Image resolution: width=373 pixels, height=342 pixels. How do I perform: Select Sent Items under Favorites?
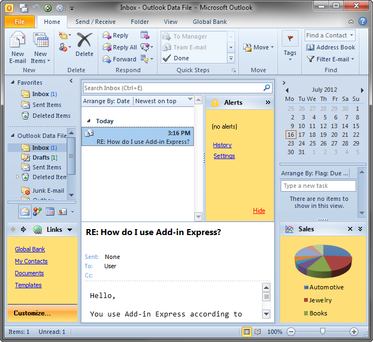pyautogui.click(x=41, y=105)
